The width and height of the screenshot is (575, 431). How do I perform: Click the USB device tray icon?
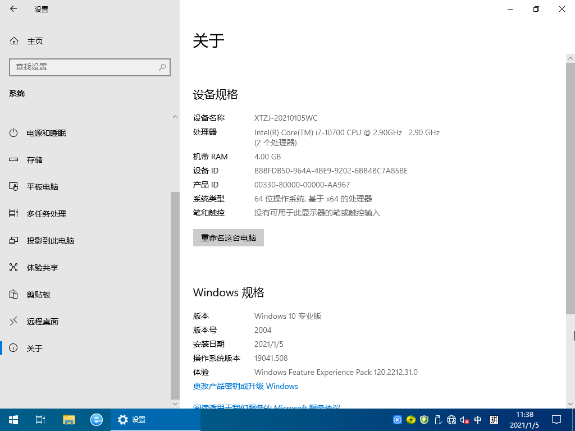(438, 420)
